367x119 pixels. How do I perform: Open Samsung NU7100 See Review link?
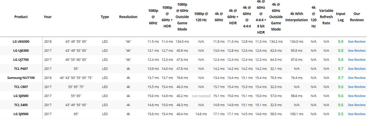(x=357, y=78)
